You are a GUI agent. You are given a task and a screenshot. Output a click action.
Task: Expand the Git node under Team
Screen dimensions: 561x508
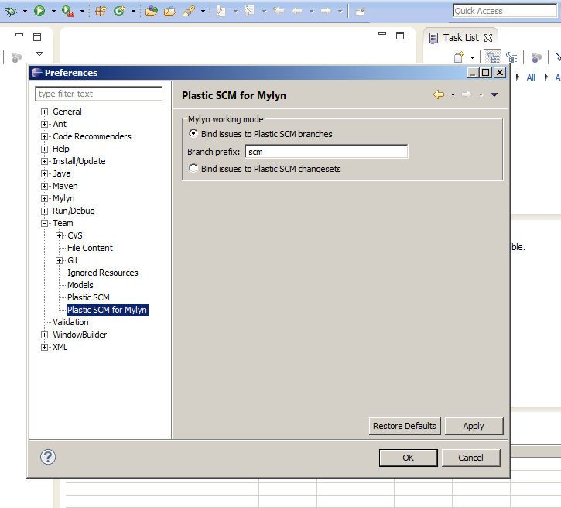[59, 261]
